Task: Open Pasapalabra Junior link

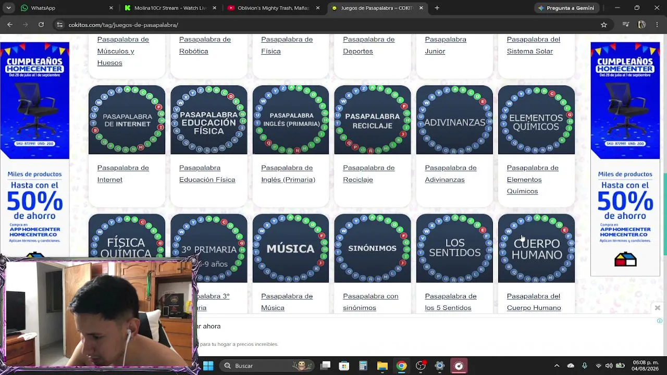Action: click(446, 45)
